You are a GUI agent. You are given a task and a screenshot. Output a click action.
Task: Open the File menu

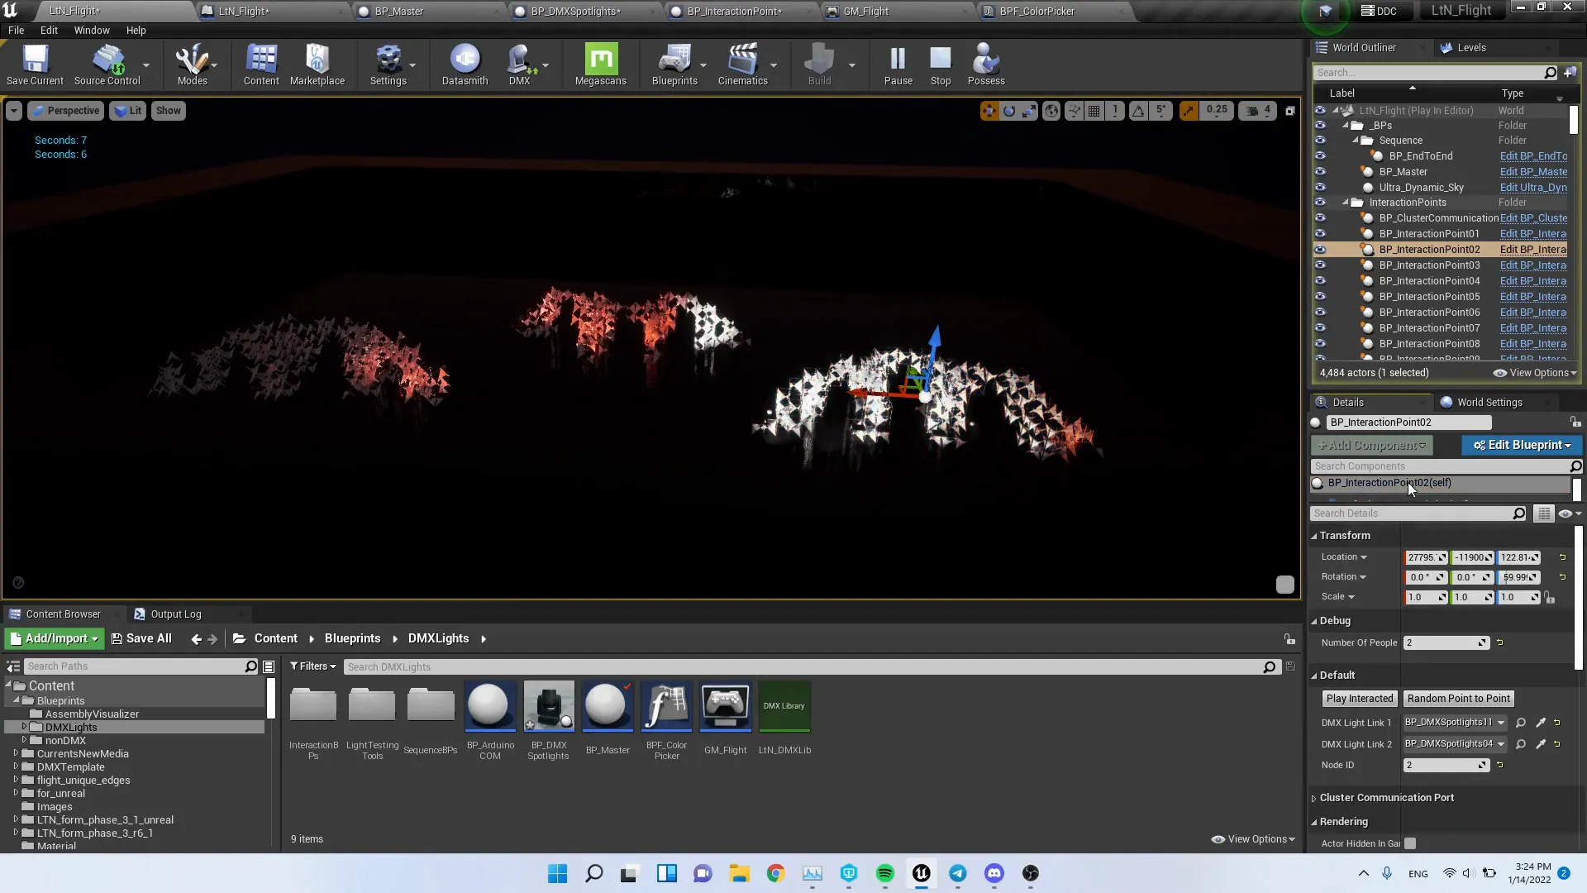click(x=16, y=31)
